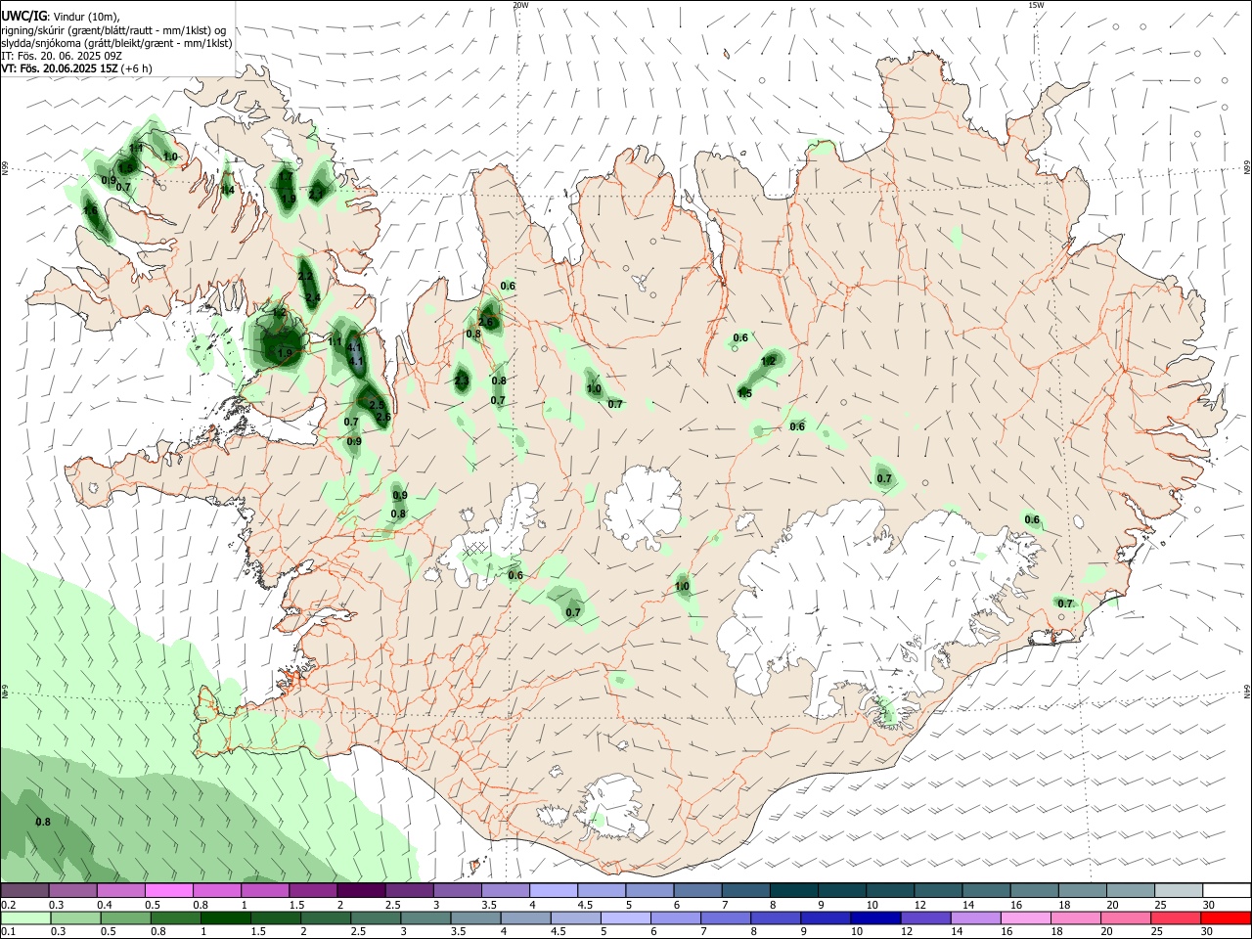The height and width of the screenshot is (939, 1252).
Task: Click the 2.1 precipitation value
Action: 316,194
